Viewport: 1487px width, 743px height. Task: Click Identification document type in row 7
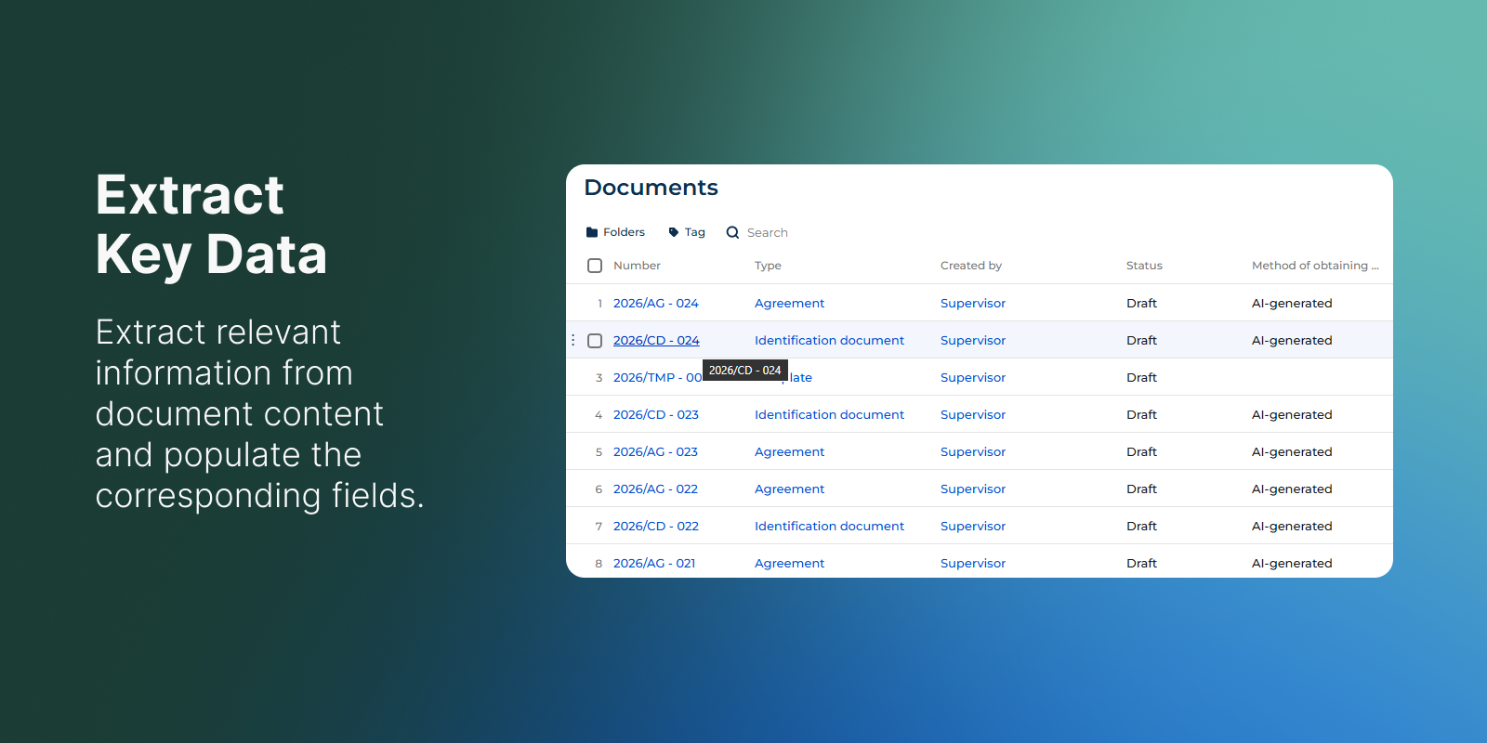click(x=829, y=527)
